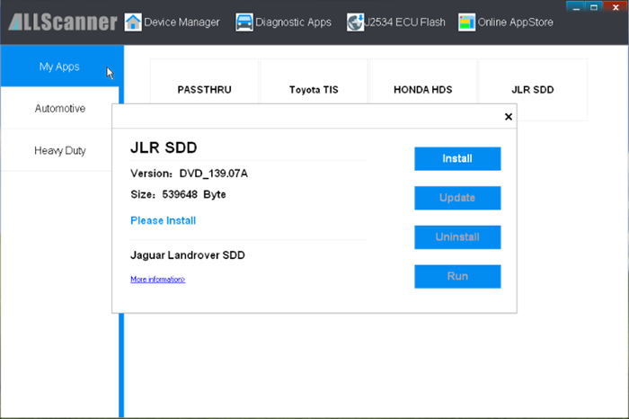Click the Run button
629x419 pixels.
457,277
